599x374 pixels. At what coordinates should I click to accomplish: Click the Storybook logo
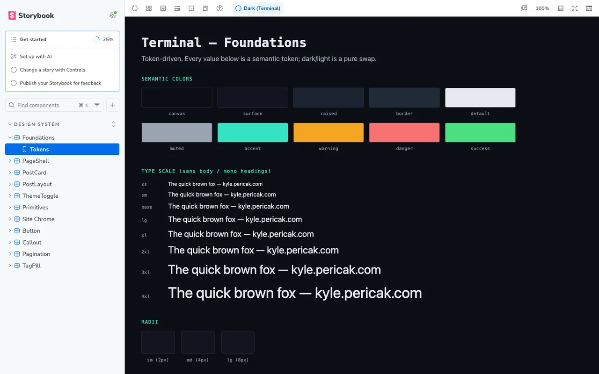tap(31, 15)
